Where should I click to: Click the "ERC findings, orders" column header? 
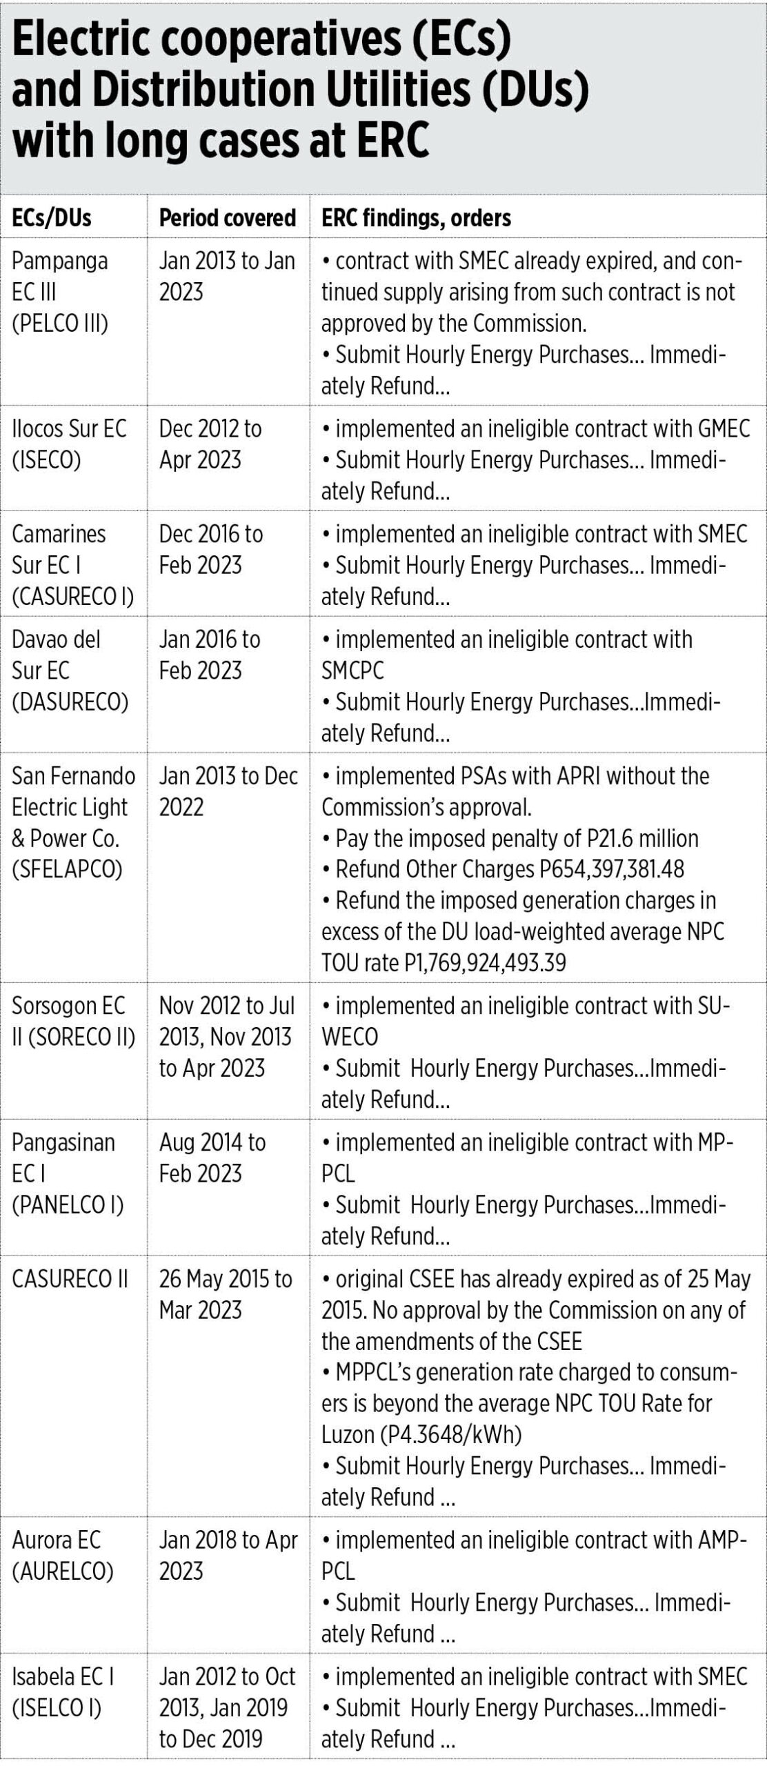[416, 218]
